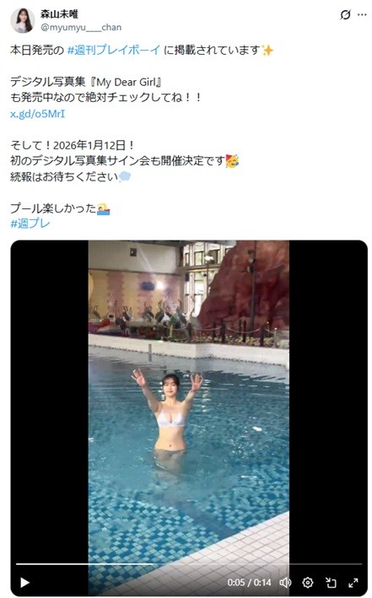Click the 2026年1月12日 announcement text line
The height and width of the screenshot is (598, 372).
click(x=73, y=145)
